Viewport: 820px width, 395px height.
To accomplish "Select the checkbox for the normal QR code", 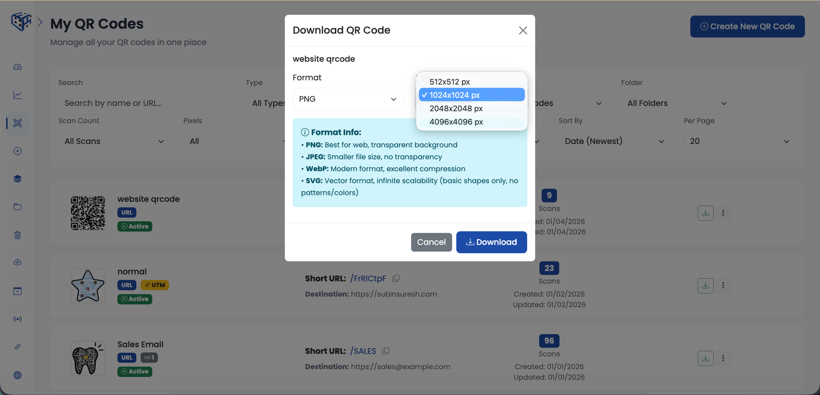I will (x=62, y=285).
